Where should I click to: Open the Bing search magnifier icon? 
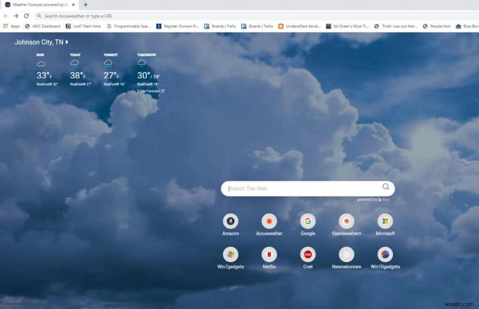pos(385,187)
